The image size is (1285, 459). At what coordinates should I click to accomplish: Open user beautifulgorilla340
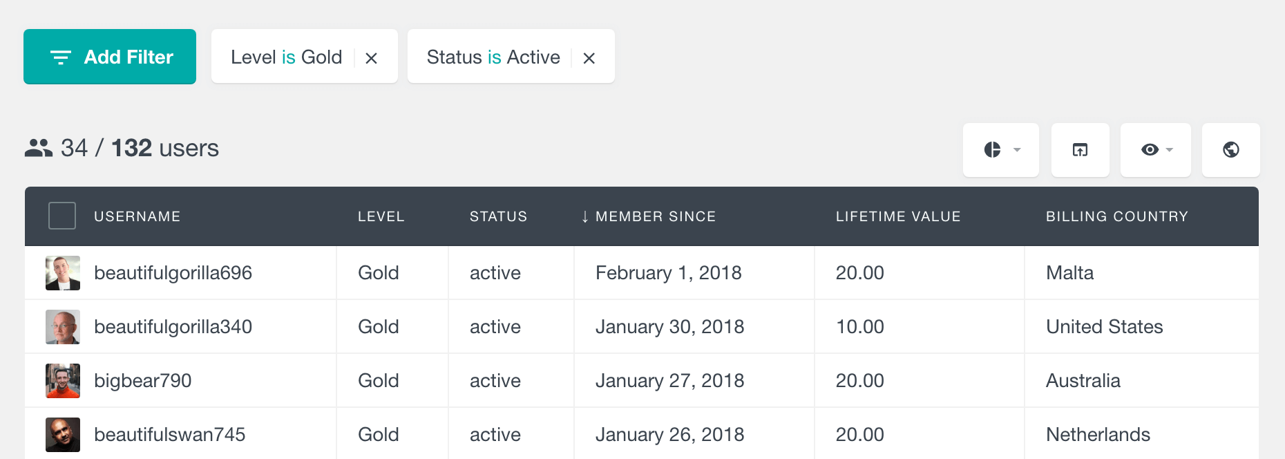click(x=173, y=327)
